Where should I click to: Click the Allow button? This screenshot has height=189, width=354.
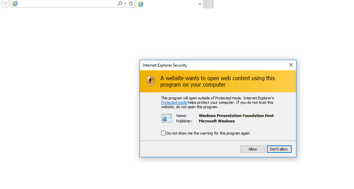(253, 149)
